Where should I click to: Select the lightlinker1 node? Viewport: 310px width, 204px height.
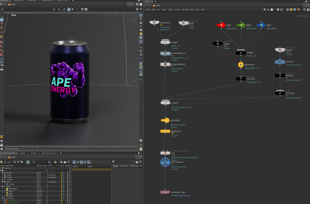(165, 131)
